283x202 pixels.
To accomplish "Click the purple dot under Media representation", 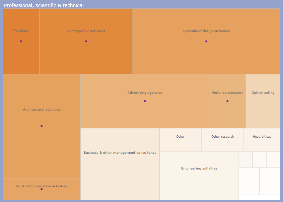I will click(x=227, y=101).
